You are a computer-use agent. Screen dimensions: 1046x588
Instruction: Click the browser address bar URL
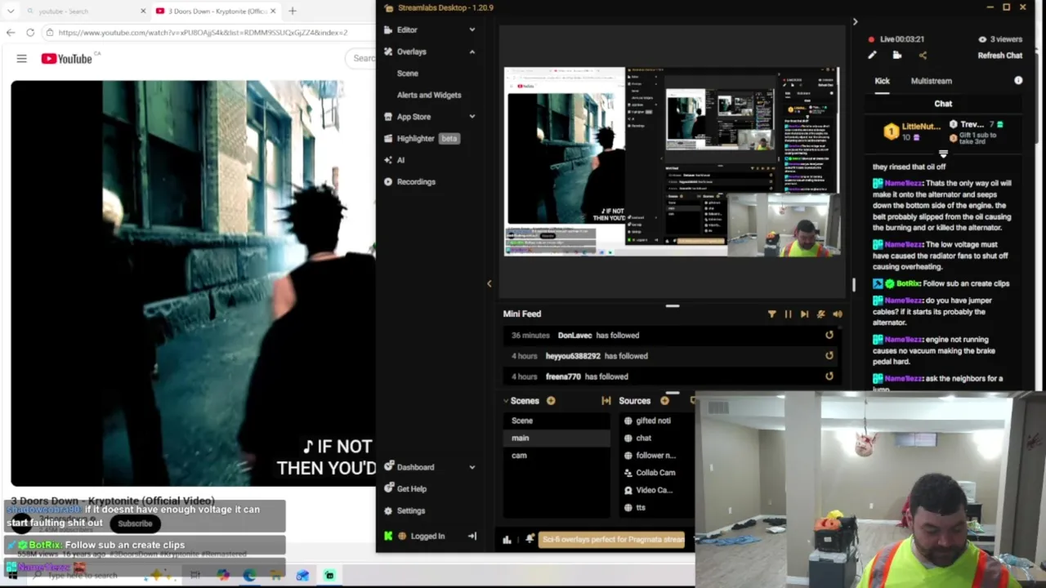pyautogui.click(x=203, y=33)
